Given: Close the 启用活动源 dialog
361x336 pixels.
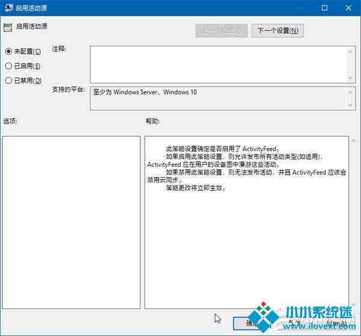Looking at the screenshot, I should pos(348,8).
